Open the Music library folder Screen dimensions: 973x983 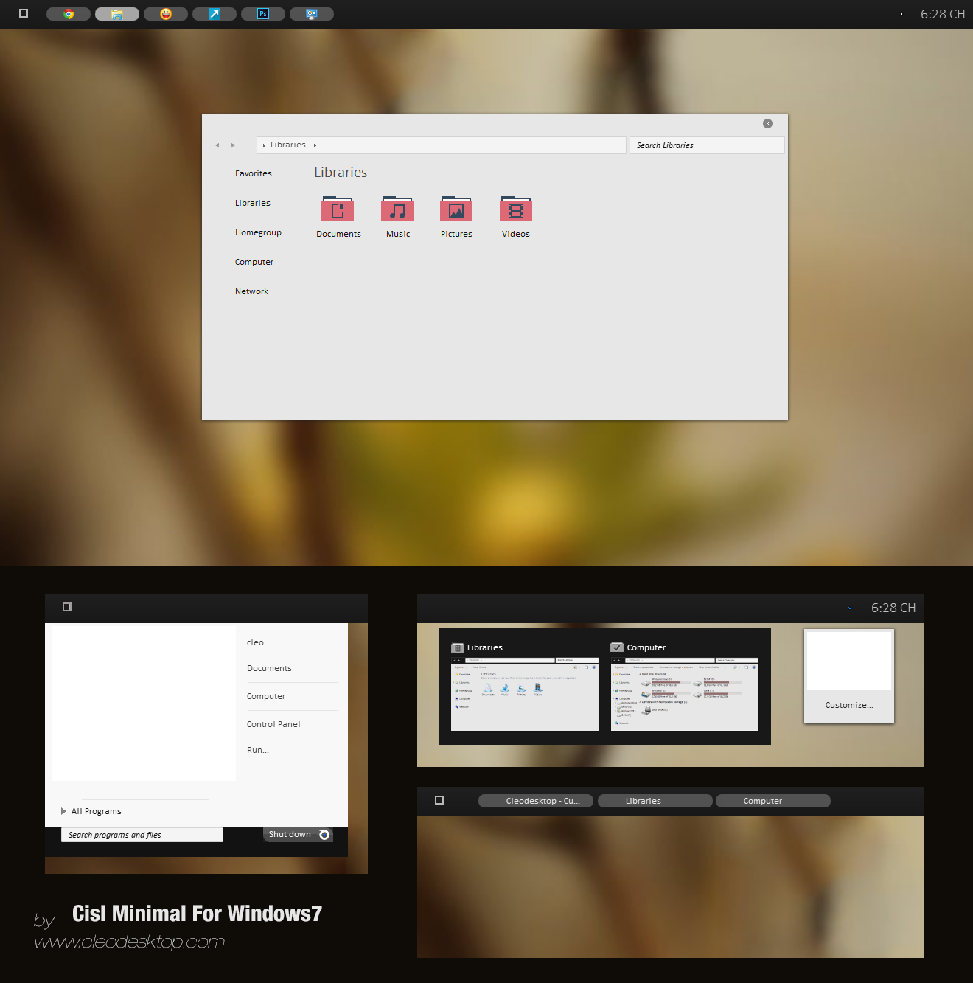coord(397,211)
